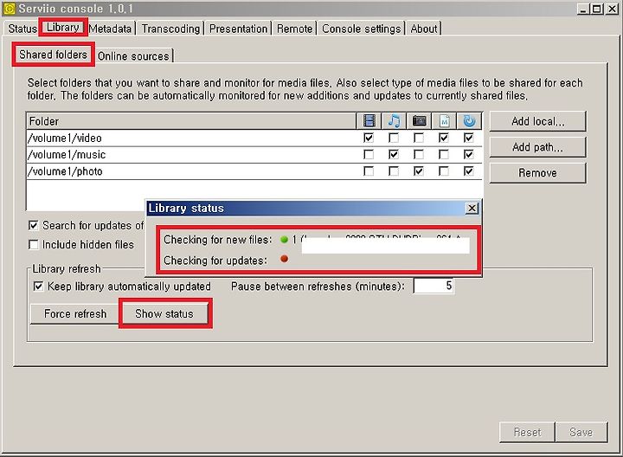Click Show status button
Viewport: 623px width, 457px height.
pos(164,314)
